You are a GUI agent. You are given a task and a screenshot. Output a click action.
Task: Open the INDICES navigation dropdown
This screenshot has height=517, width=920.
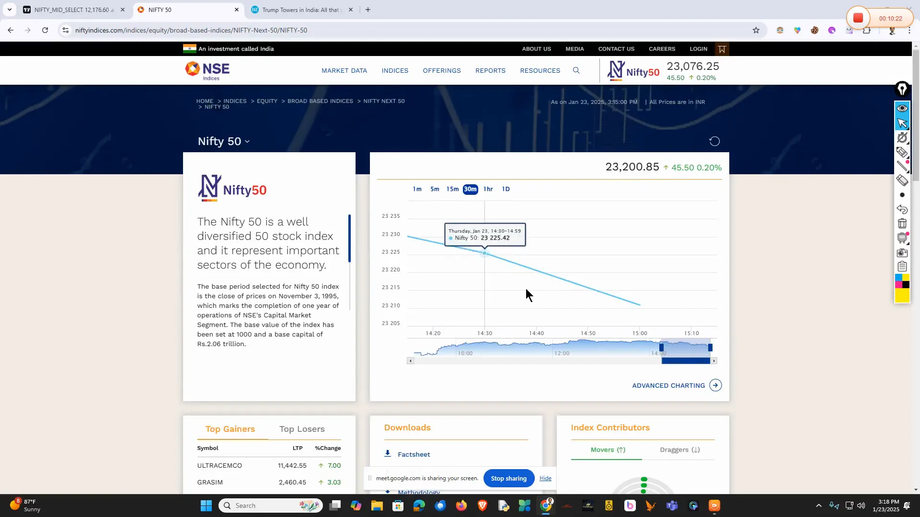click(395, 70)
